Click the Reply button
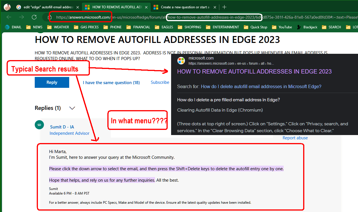The image size is (358, 212). pos(52,82)
